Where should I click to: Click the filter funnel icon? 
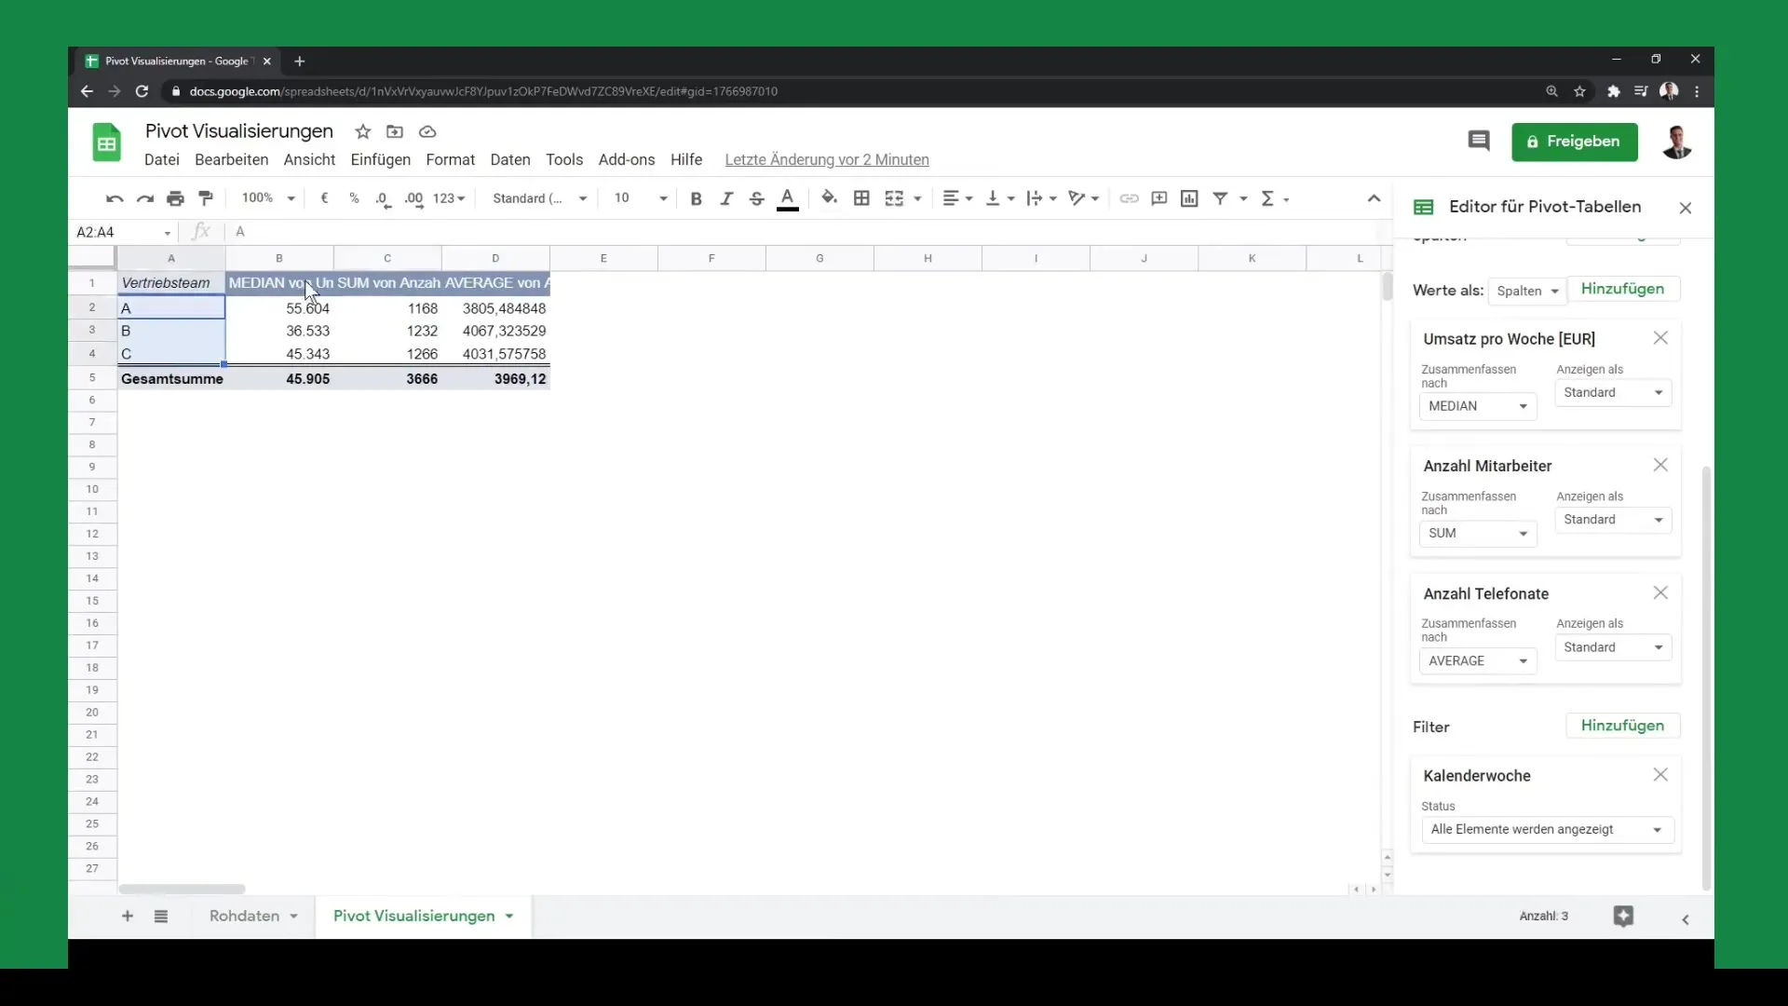tap(1220, 198)
